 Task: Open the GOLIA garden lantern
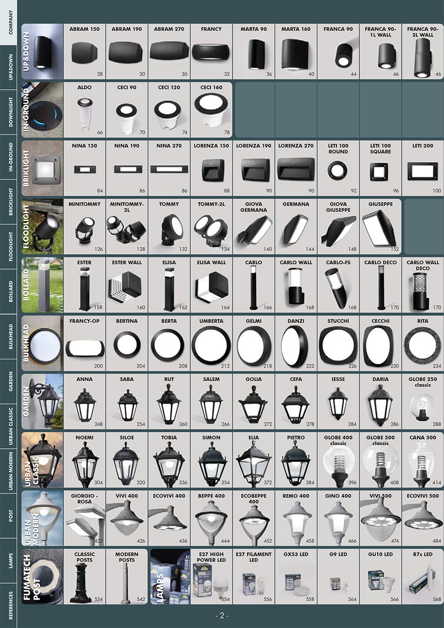click(x=254, y=402)
